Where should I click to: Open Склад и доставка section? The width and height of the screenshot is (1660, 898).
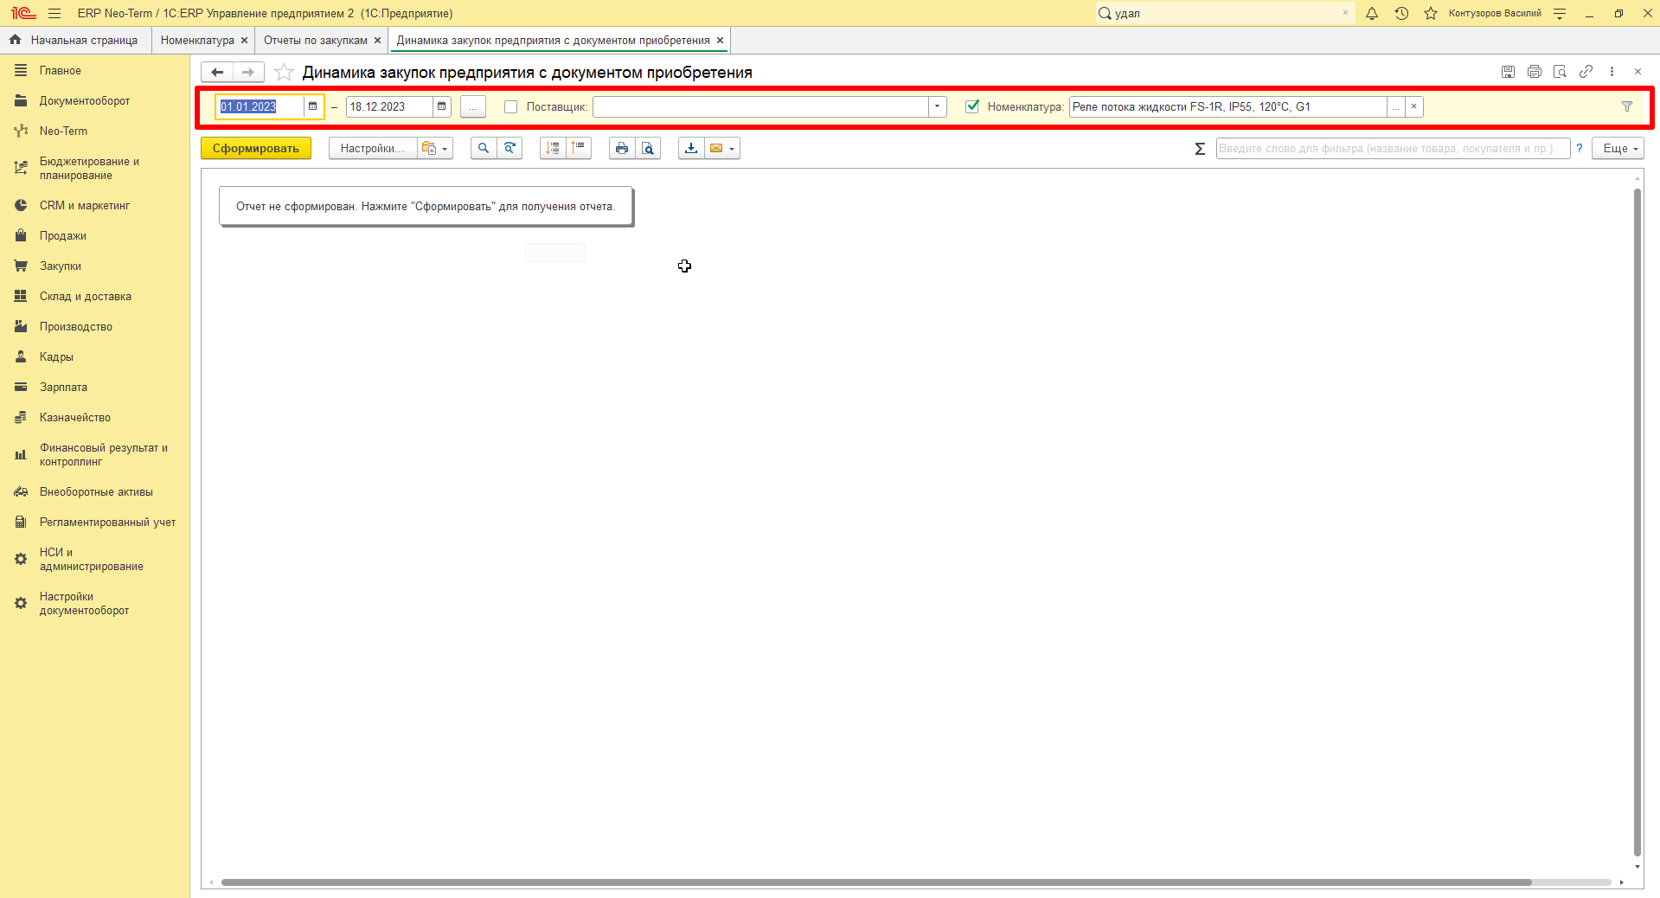tap(86, 296)
